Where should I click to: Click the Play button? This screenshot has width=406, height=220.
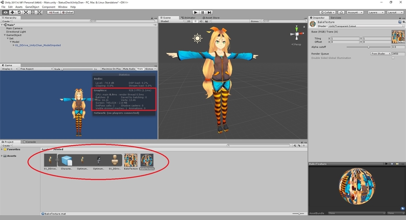[196, 13]
